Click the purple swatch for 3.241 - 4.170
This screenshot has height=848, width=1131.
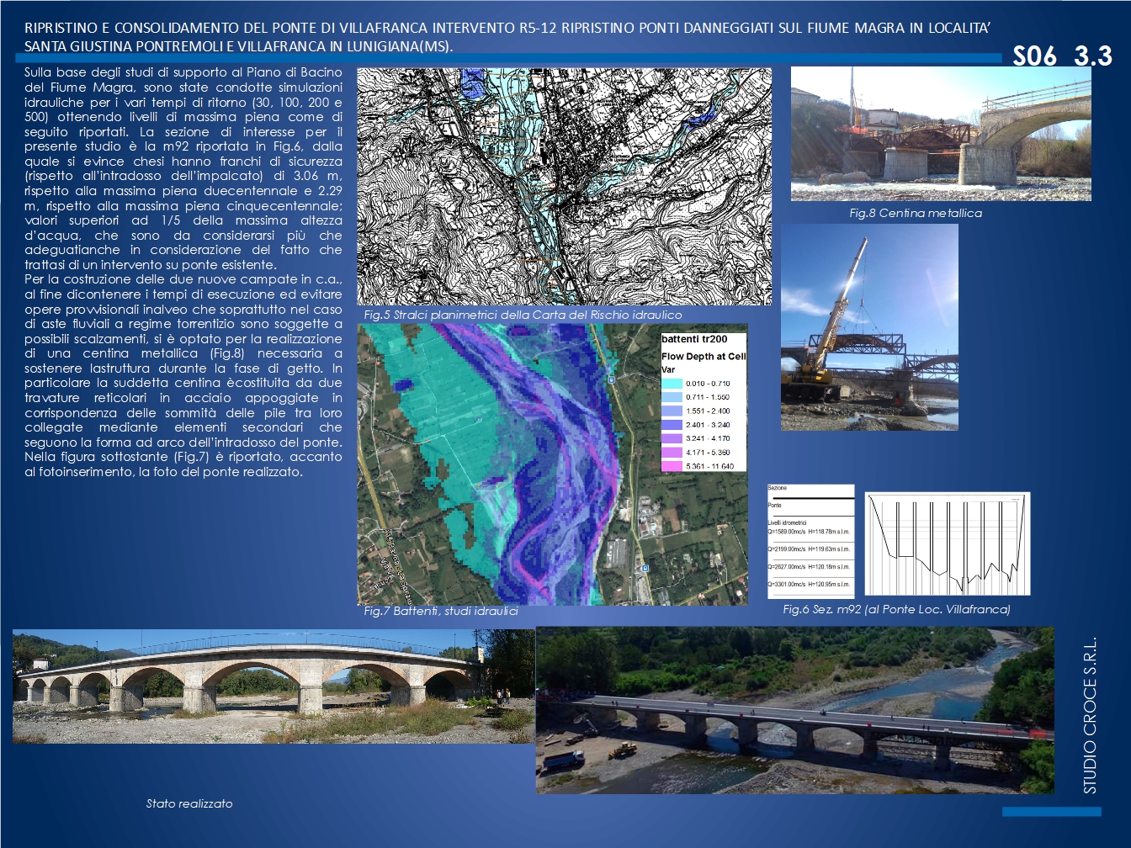(672, 438)
